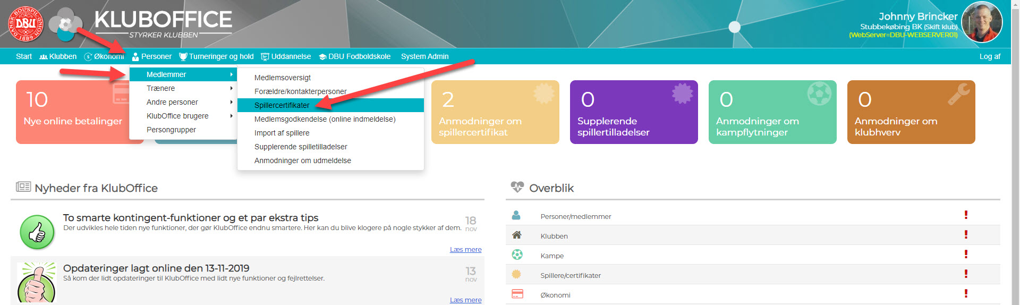Choose Supplerende spilletilladelser in submenu

point(330,147)
